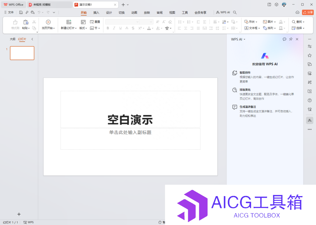Toggle bold formatting
Image resolution: width=316 pixels, height=225 pixels.
click(x=108, y=28)
